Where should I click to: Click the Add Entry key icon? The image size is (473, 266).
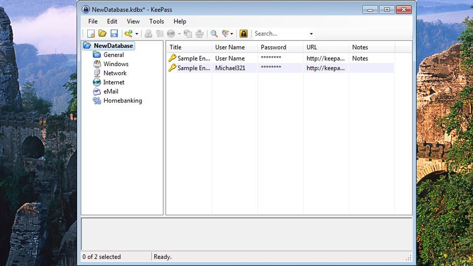click(128, 33)
